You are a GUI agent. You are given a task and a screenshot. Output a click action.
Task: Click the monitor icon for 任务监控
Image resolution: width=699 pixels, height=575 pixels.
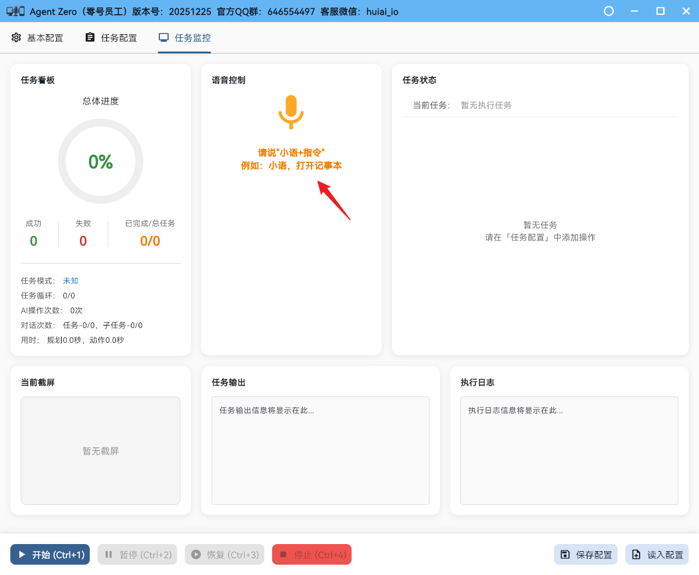[164, 37]
